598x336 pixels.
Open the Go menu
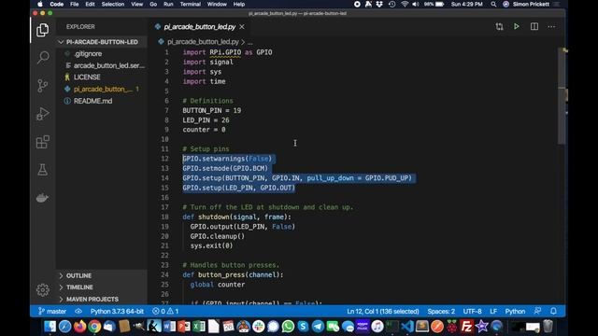pos(153,4)
